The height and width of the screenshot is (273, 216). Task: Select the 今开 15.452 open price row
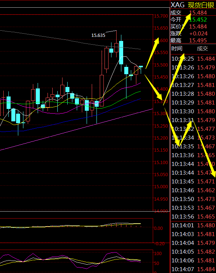[x=193, y=19]
